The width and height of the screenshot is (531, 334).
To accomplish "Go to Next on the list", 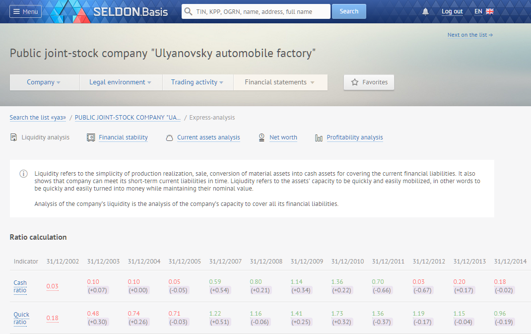I will pos(470,35).
